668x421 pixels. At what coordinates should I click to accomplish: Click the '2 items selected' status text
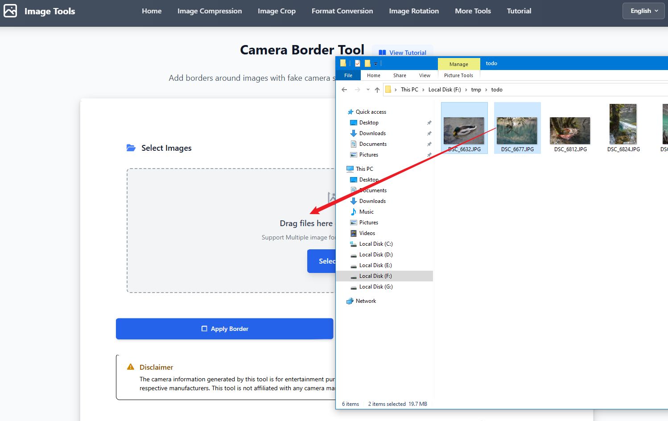click(x=387, y=404)
